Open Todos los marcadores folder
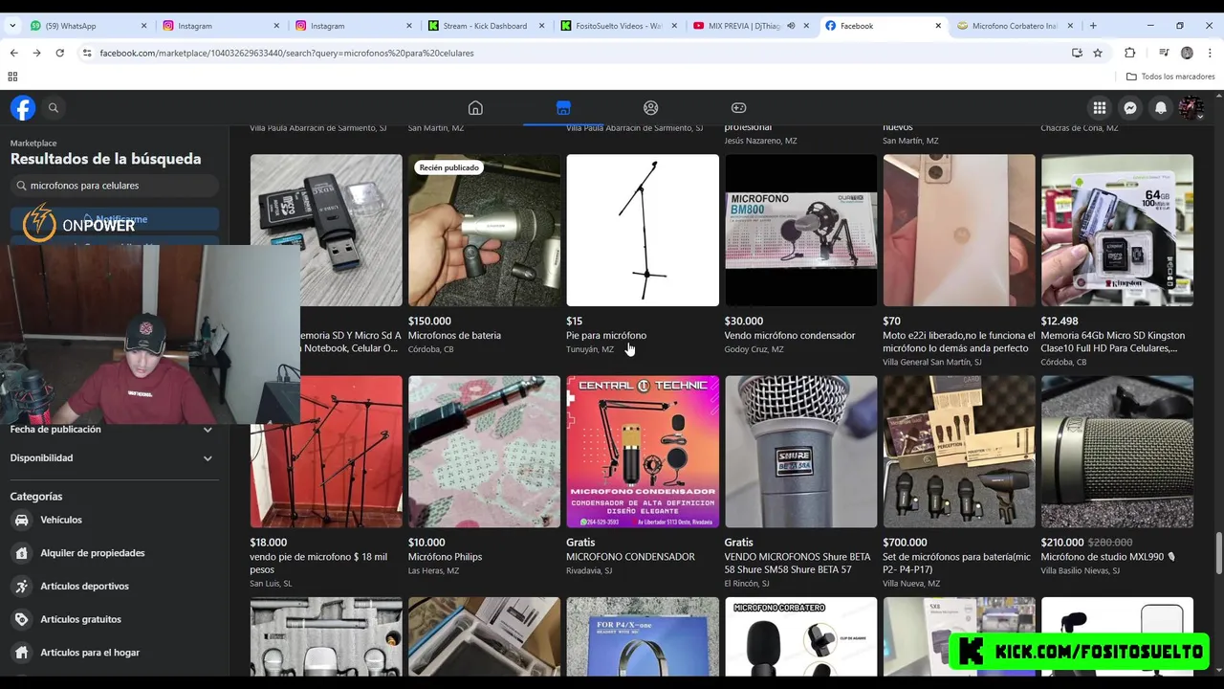Viewport: 1224px width, 689px height. tap(1170, 77)
